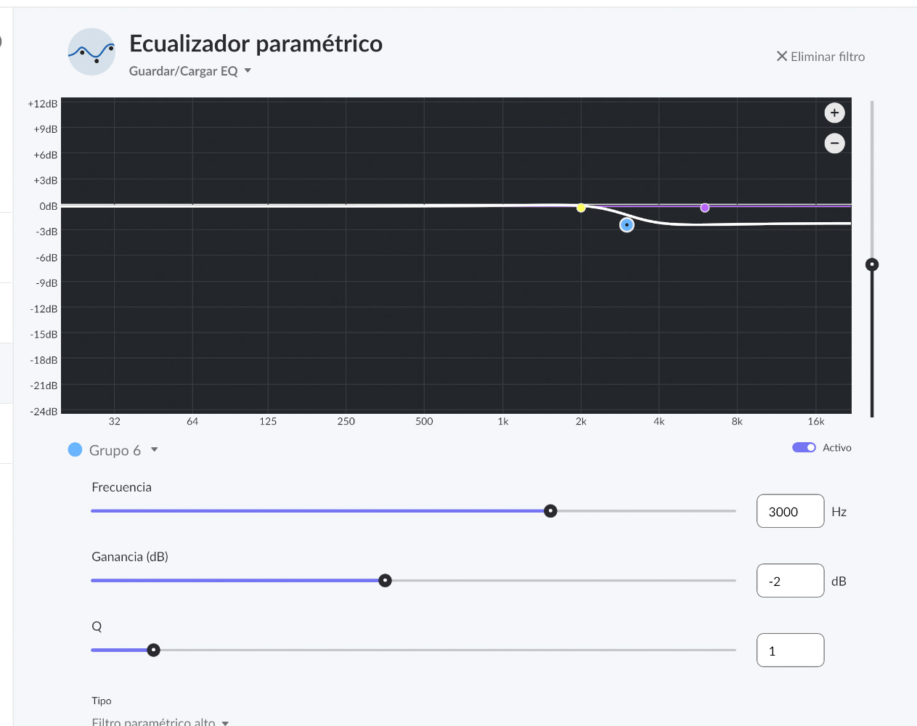917x726 pixels.
Task: Click the blue Grupo 6 color dot
Action: [75, 449]
